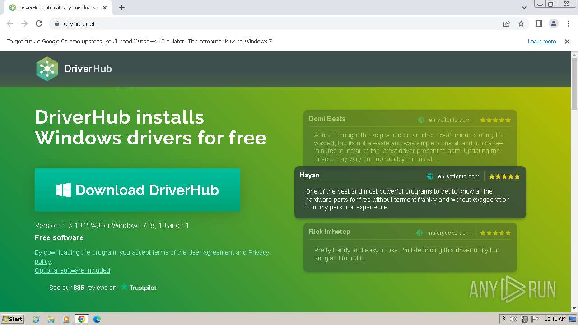The image size is (578, 325).
Task: Click the "Free software" text
Action: [x=59, y=237]
